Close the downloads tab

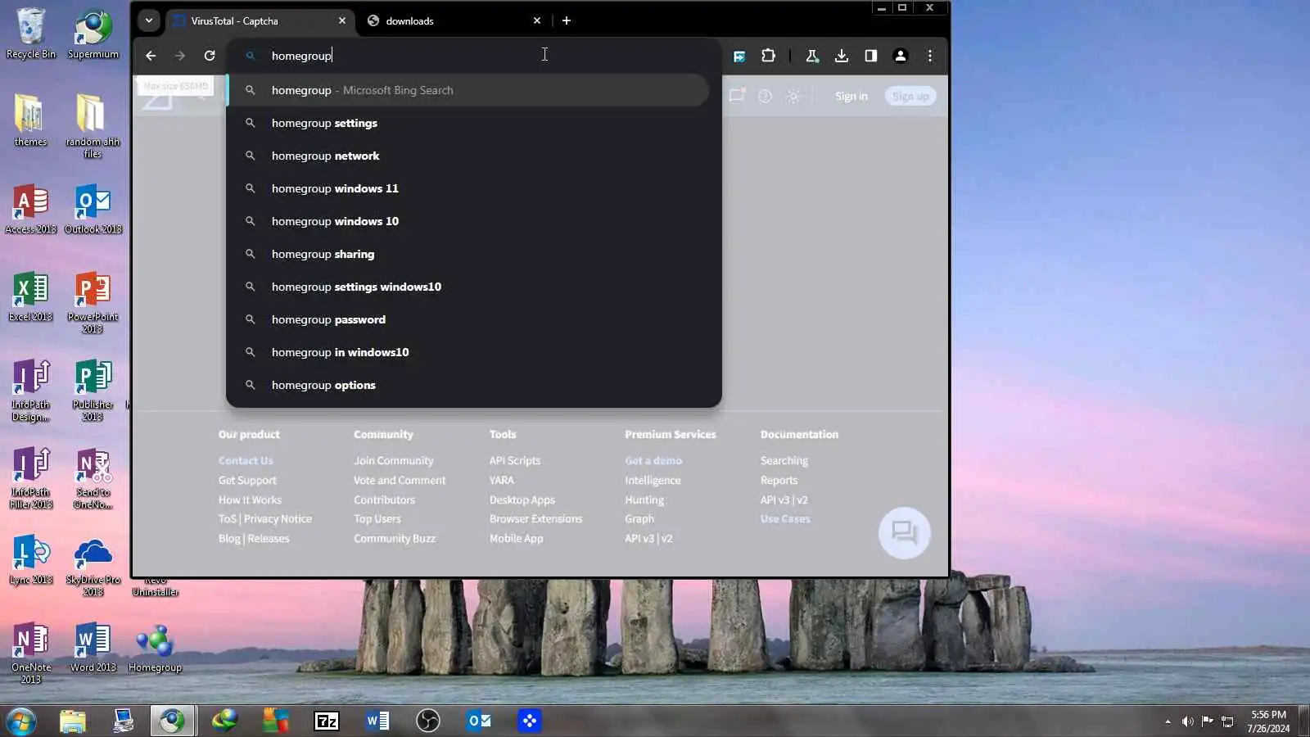(x=537, y=20)
